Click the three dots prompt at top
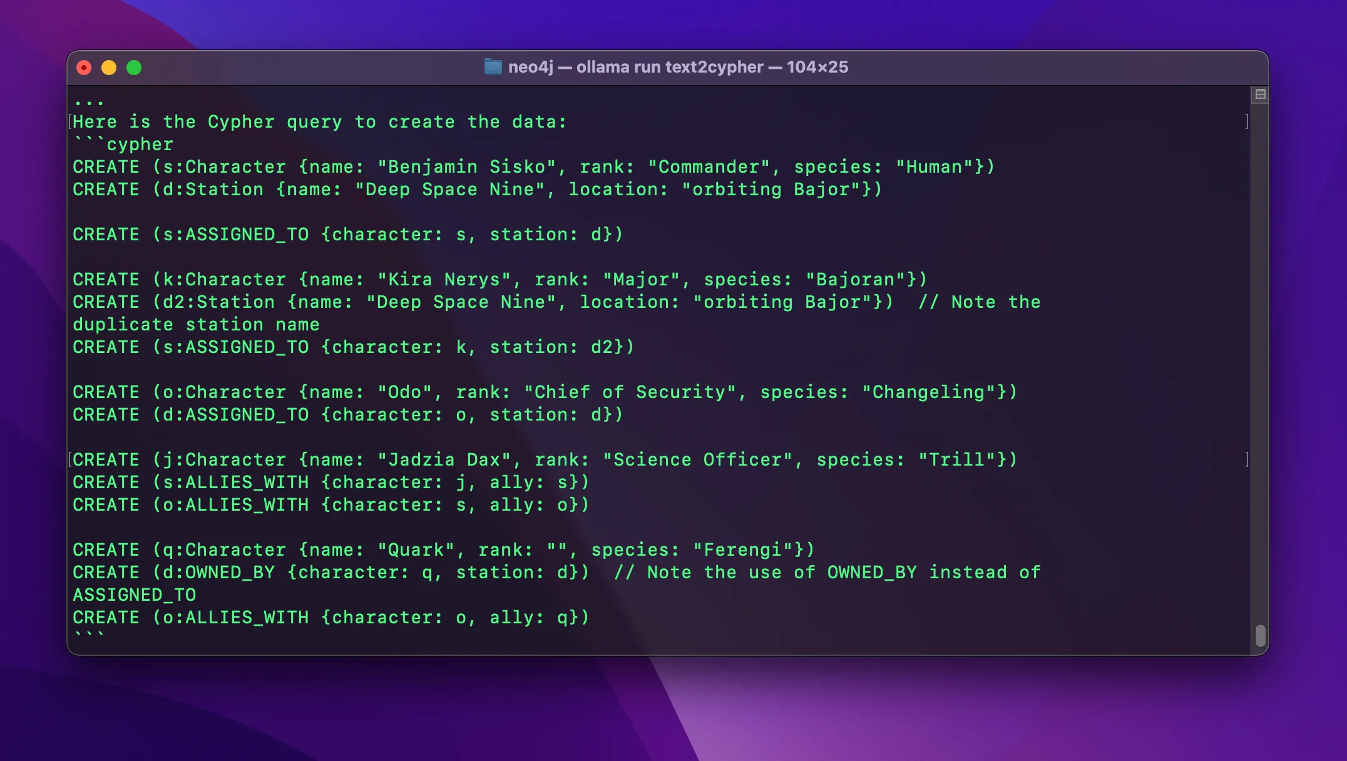 88,101
